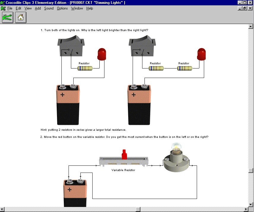Click the home toolbar button
The height and width of the screenshot is (212, 254).
point(20,17)
